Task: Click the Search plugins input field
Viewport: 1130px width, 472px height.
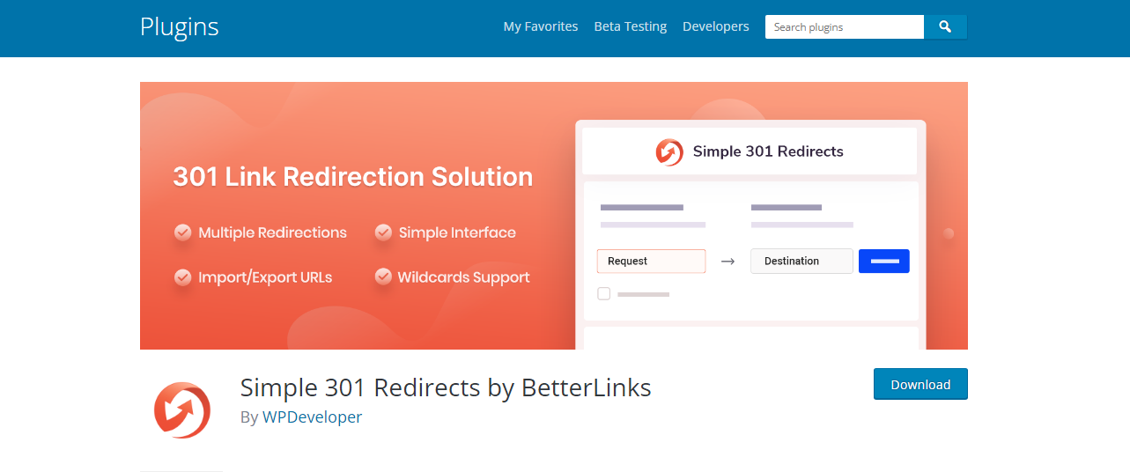Action: [845, 27]
